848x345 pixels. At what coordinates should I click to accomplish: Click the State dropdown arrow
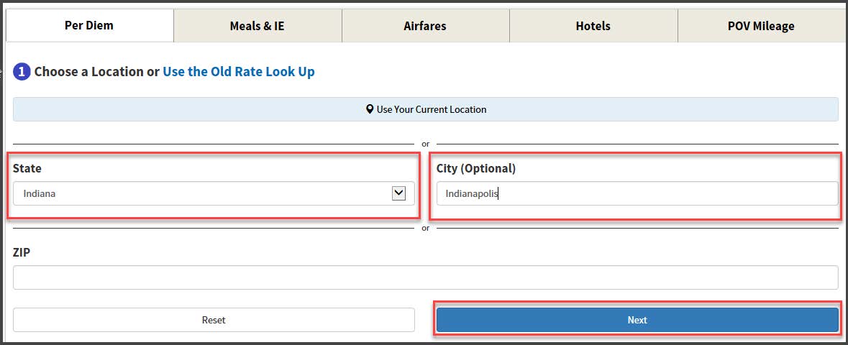tap(398, 193)
